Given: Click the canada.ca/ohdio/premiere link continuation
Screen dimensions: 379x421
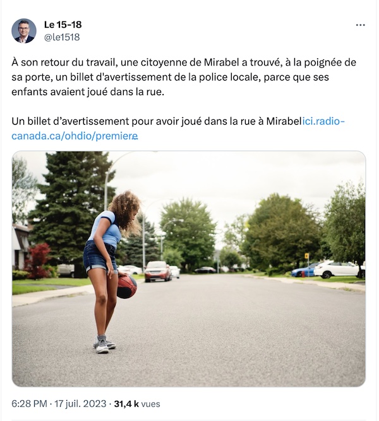Looking at the screenshot, I should point(75,136).
